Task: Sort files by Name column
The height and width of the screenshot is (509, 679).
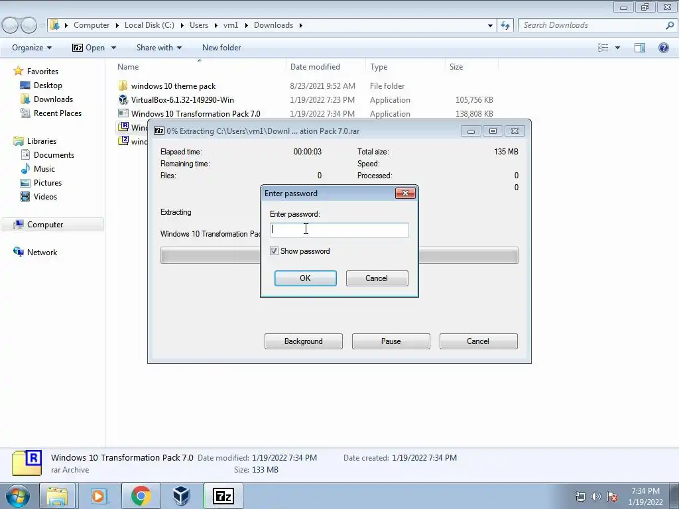Action: click(x=128, y=67)
